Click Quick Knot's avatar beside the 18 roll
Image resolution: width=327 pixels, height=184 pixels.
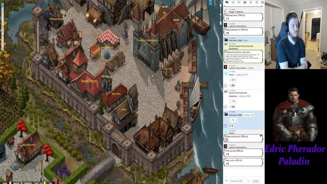pyautogui.click(x=226, y=92)
